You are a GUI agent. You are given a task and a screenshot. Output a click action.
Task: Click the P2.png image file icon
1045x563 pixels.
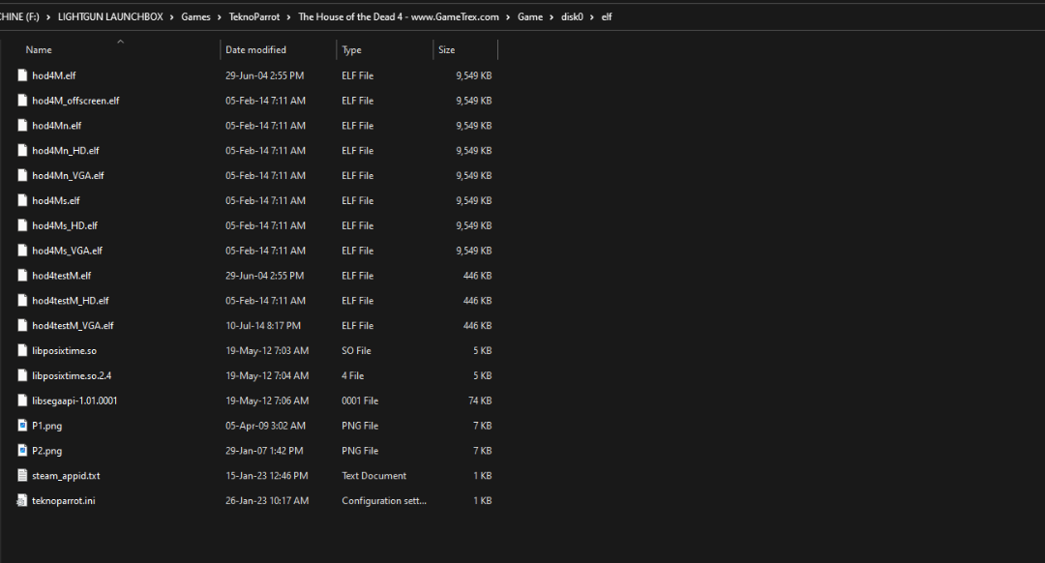pos(23,451)
